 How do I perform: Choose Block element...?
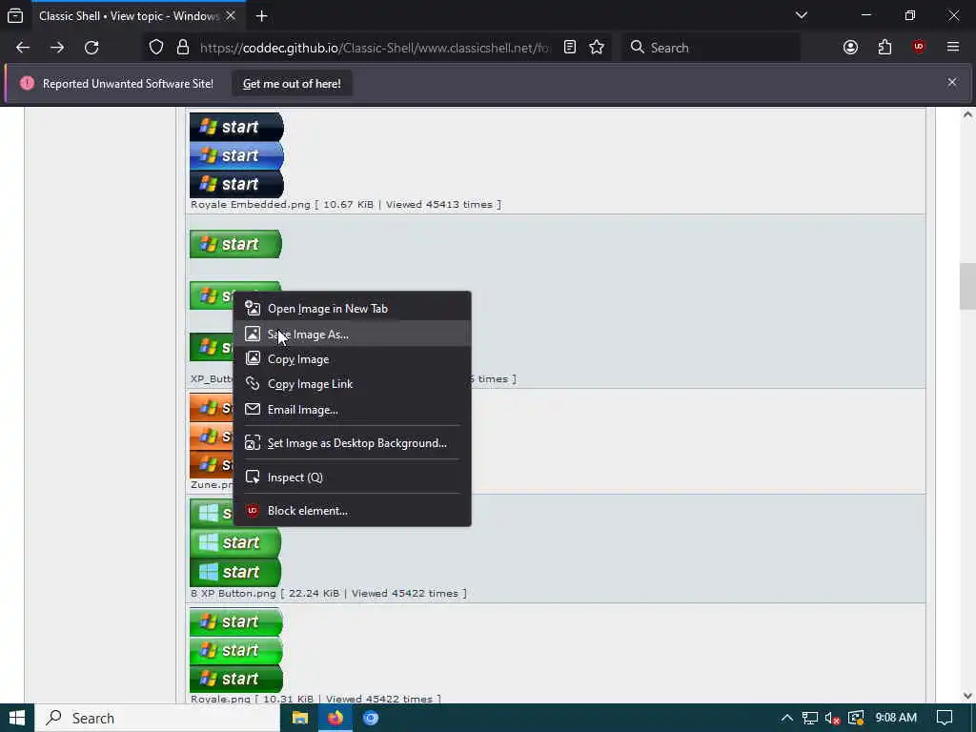pos(352,511)
